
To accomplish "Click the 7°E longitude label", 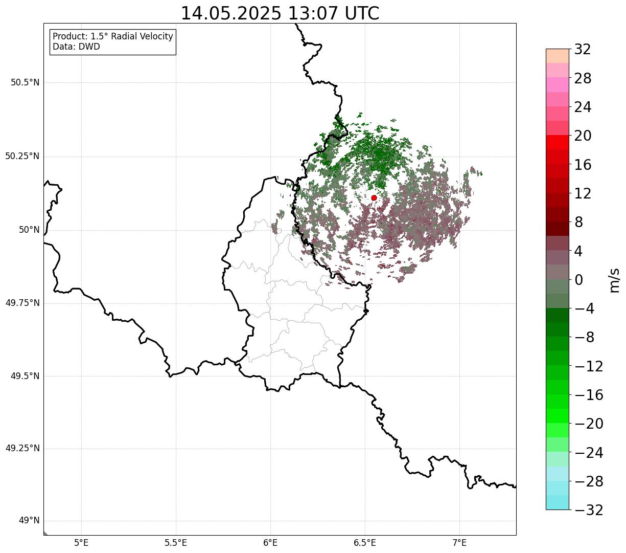I will [459, 542].
